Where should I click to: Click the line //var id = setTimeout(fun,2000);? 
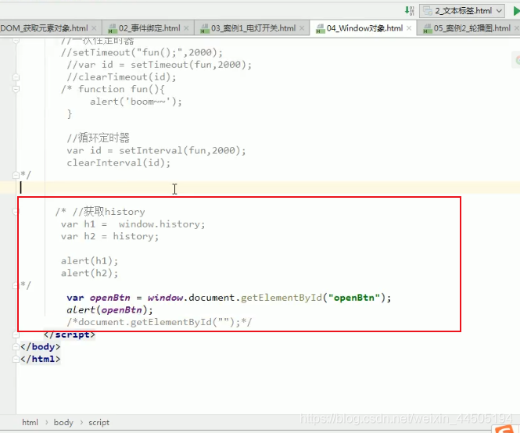click(x=160, y=65)
